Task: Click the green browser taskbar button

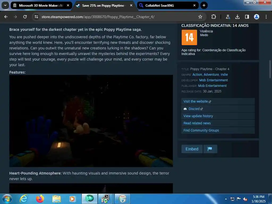Action: [x=89, y=199]
